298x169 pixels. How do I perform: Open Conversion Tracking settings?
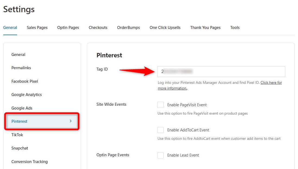click(x=30, y=161)
